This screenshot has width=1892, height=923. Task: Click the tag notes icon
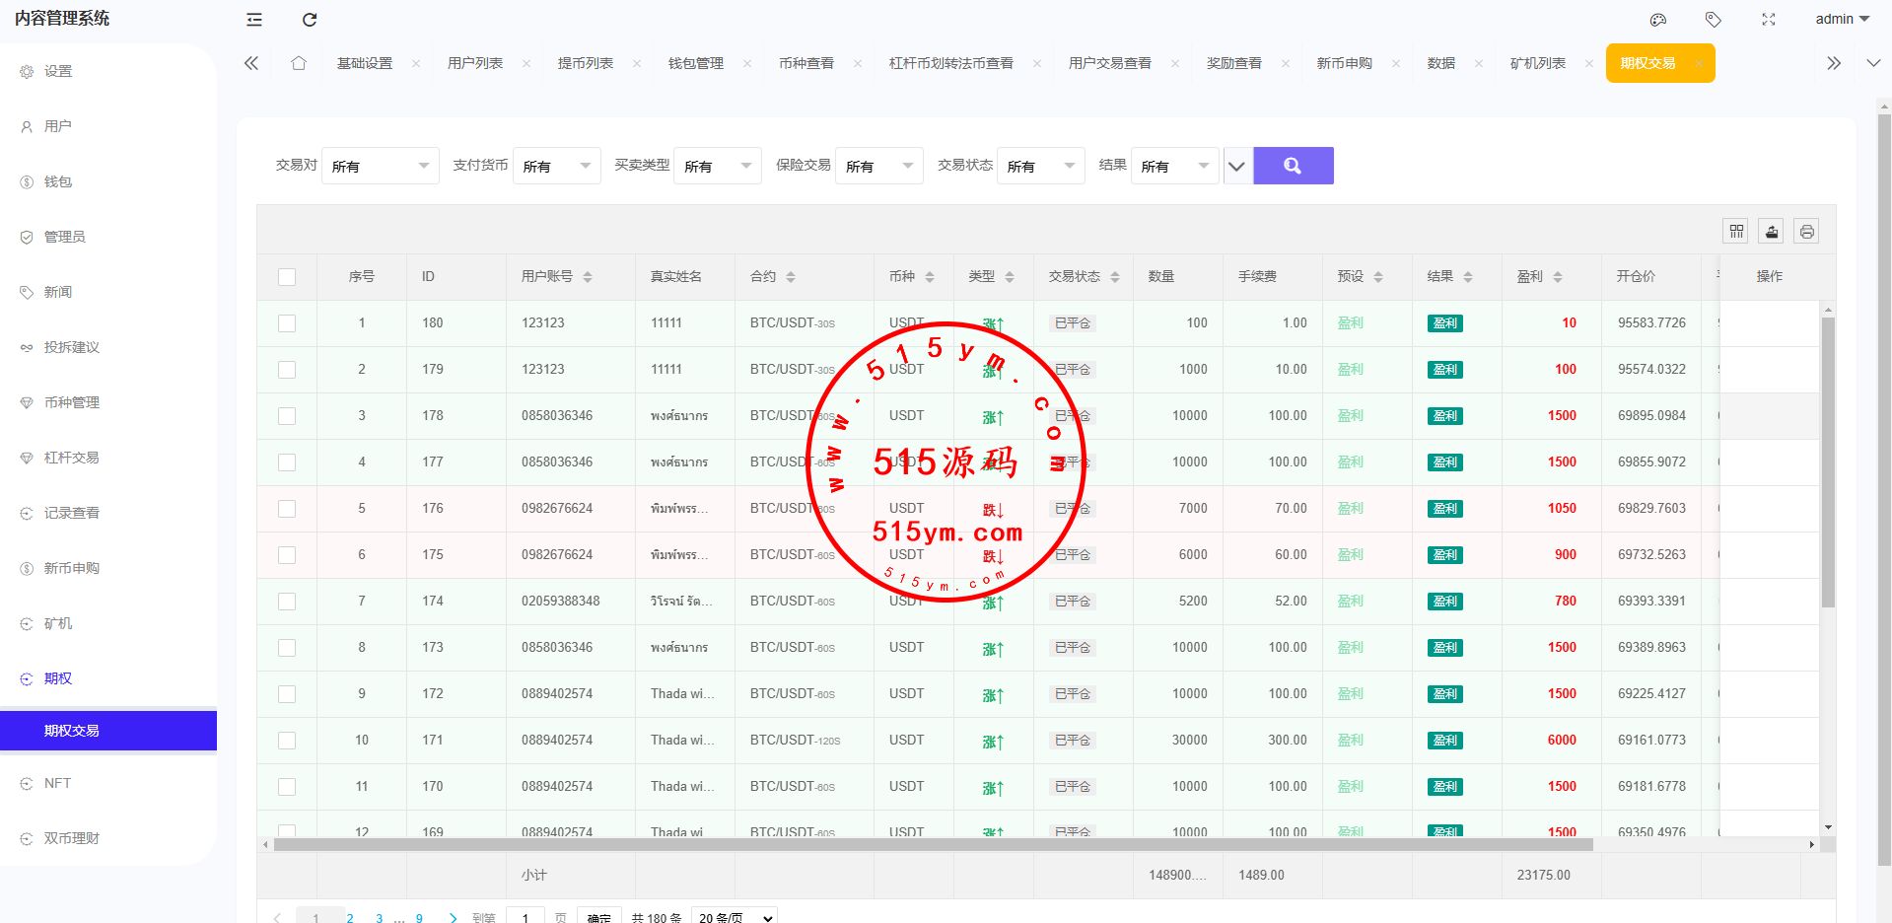[x=1714, y=20]
